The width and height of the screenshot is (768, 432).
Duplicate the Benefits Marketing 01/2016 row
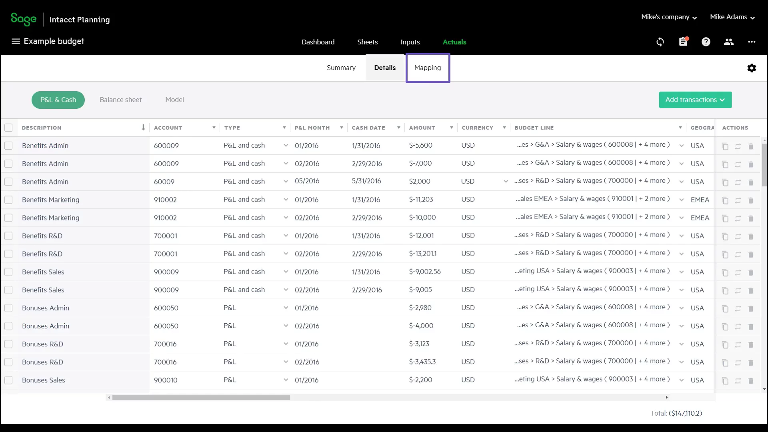pos(725,200)
